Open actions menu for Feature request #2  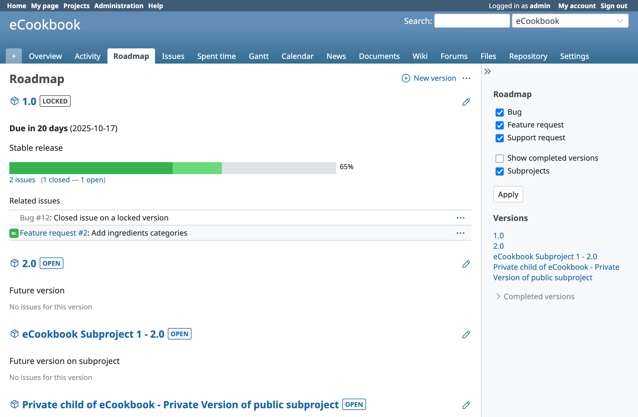click(460, 233)
